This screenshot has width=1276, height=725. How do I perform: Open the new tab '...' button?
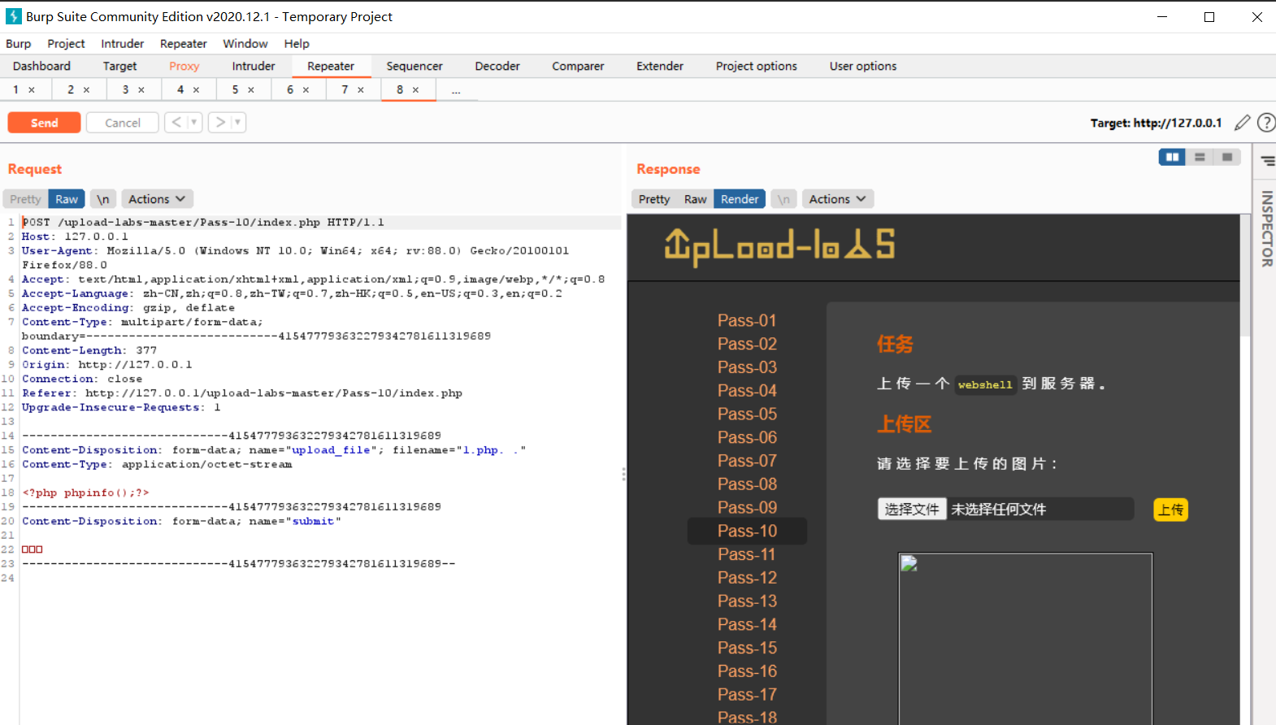(457, 90)
